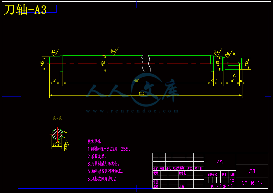
Task: Click the "比例" header cell
Action: click(x=232, y=174)
